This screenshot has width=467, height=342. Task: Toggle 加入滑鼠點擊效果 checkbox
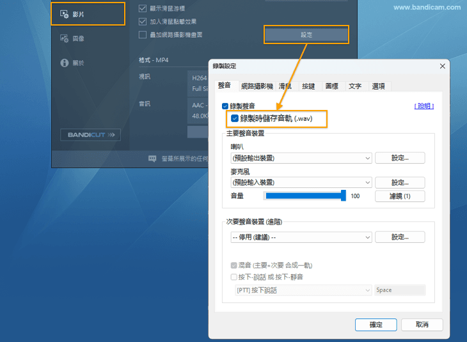click(x=143, y=22)
